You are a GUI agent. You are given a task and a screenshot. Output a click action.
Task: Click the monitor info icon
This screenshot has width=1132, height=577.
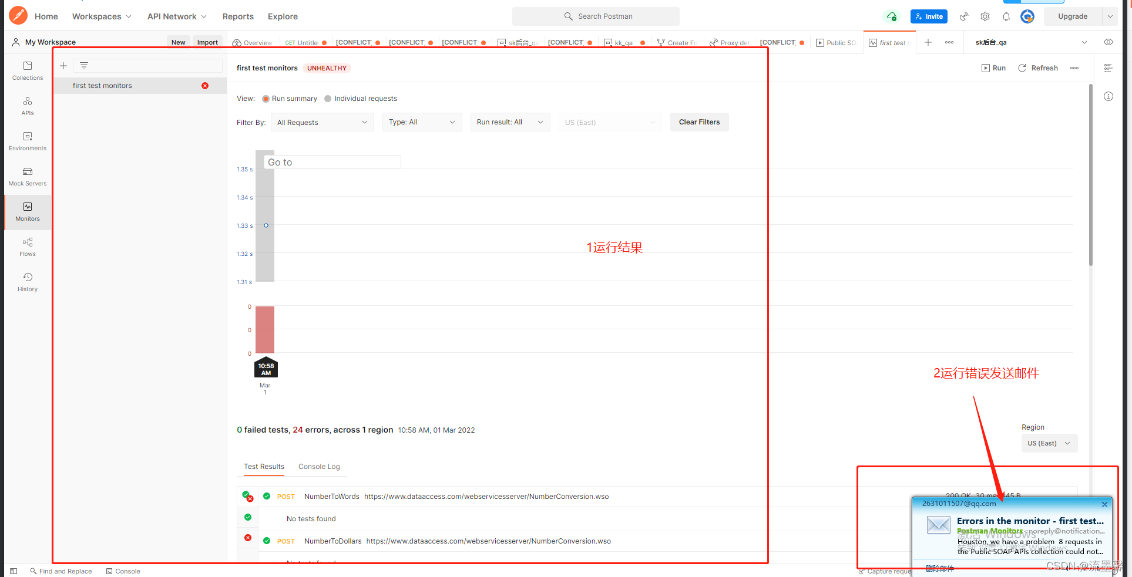coord(1109,96)
